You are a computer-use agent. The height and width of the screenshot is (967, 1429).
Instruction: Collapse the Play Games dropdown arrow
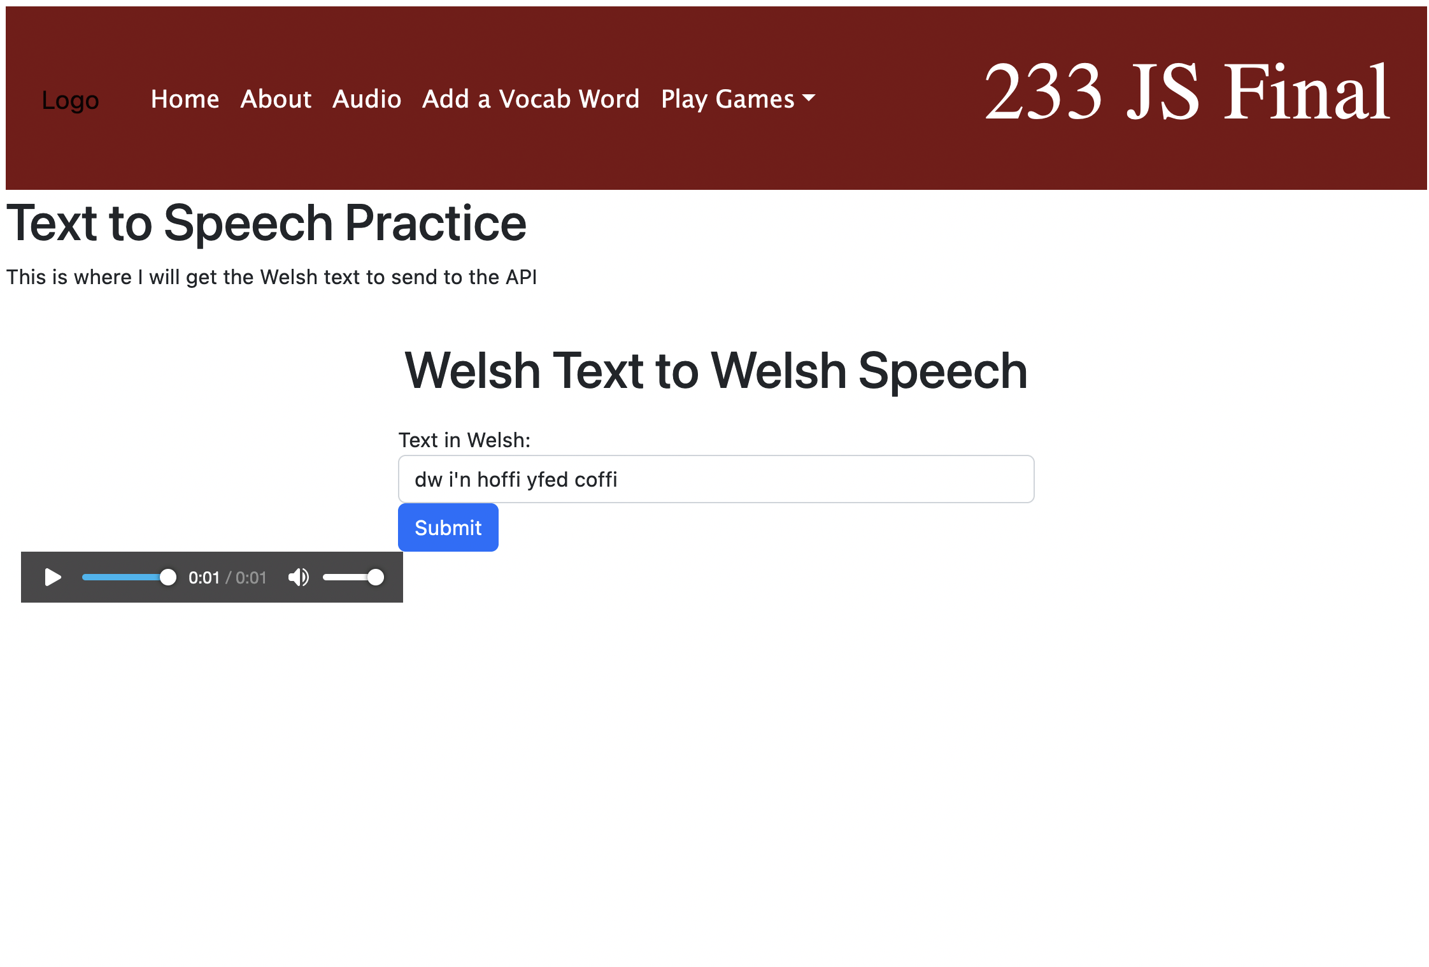click(807, 99)
